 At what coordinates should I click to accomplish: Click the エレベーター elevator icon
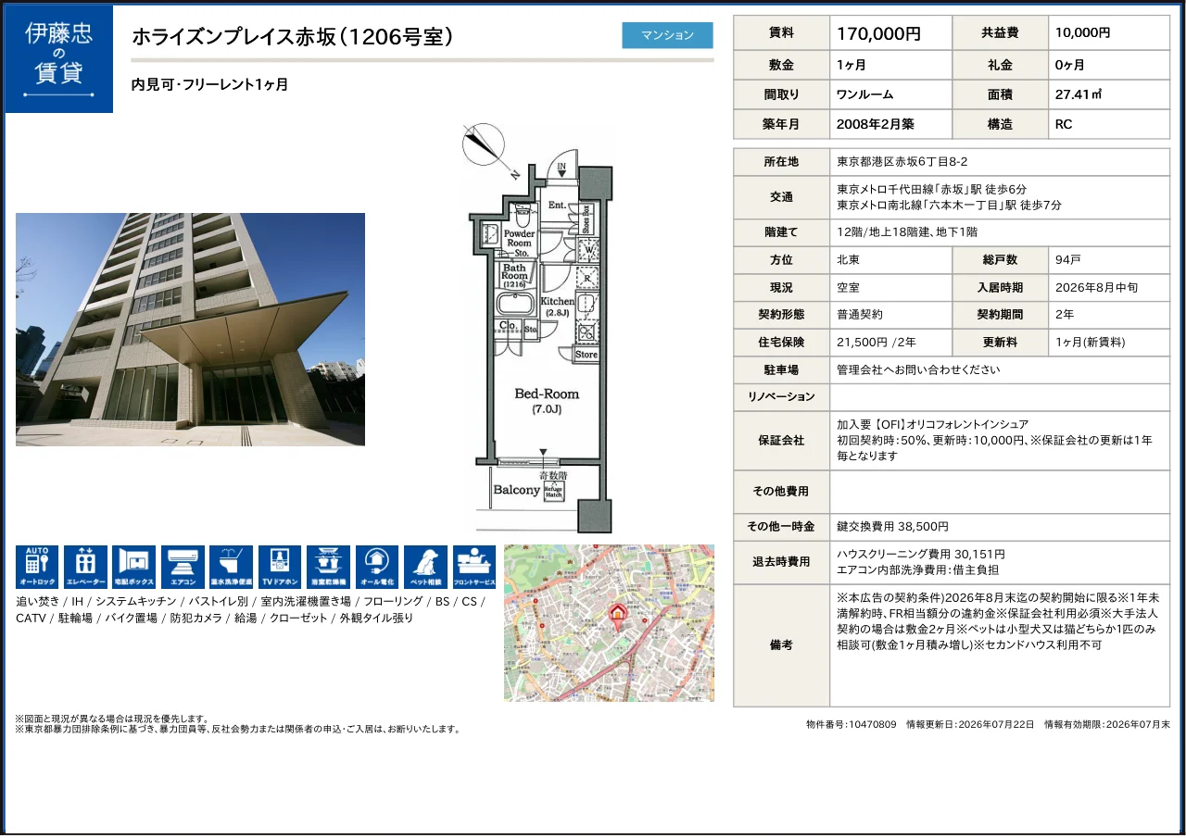[x=85, y=567]
